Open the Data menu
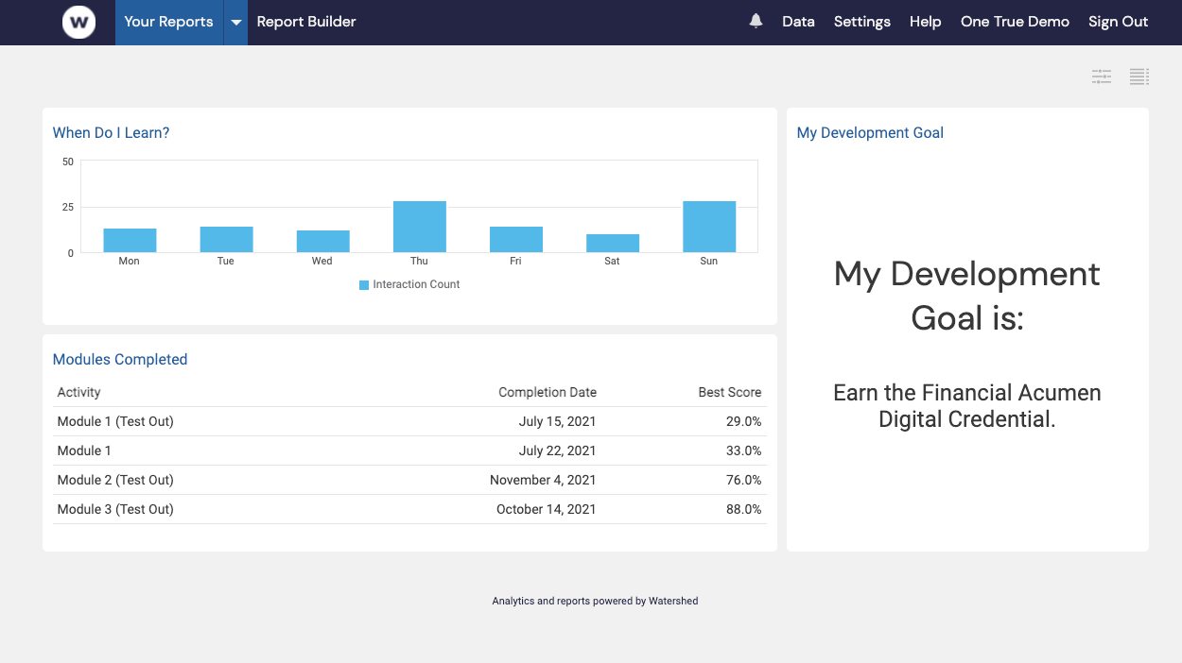1182x663 pixels. [798, 21]
